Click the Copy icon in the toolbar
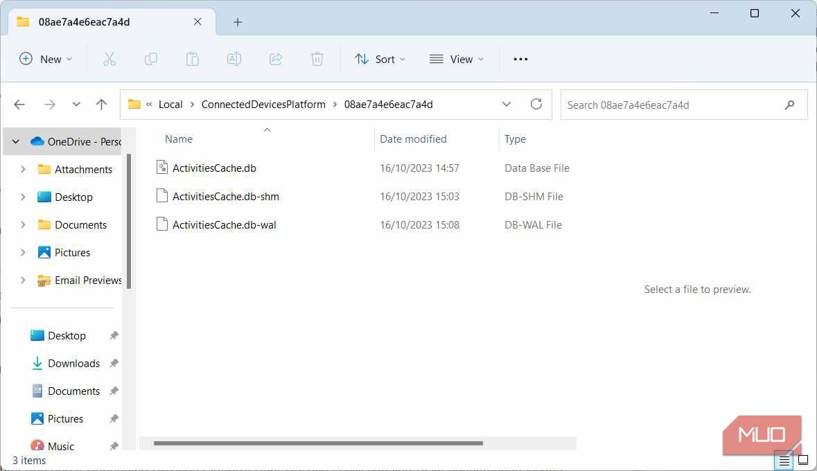 click(151, 59)
